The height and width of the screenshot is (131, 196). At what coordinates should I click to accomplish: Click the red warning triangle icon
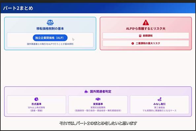(146, 22)
